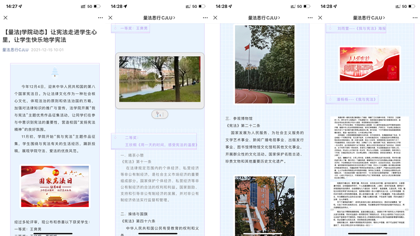Open the first essay text image under 潘杨杨
The width and height of the screenshot is (420, 236).
pos(370,148)
